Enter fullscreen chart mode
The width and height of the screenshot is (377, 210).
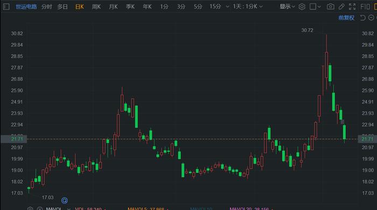coord(352,6)
